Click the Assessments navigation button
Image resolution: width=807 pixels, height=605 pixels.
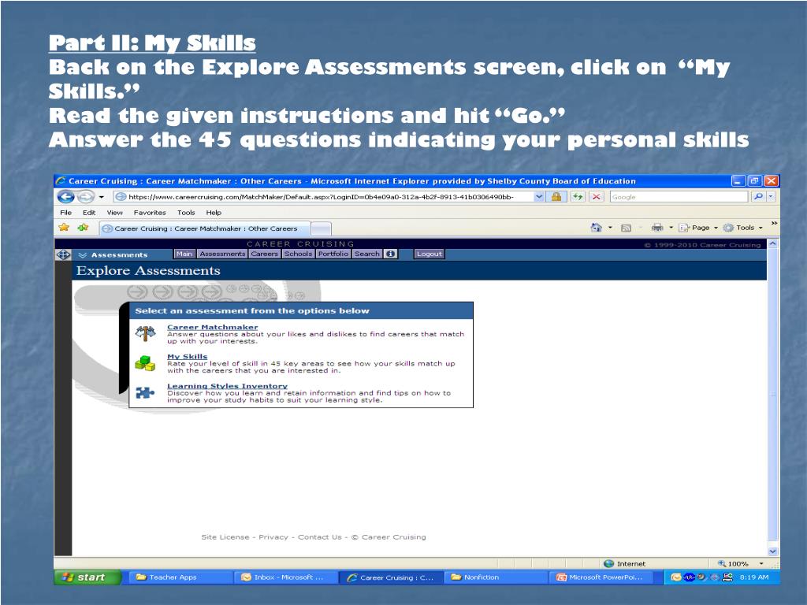click(x=222, y=254)
